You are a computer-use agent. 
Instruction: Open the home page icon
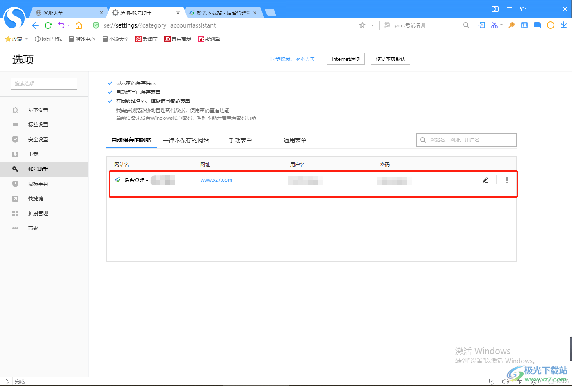point(78,25)
